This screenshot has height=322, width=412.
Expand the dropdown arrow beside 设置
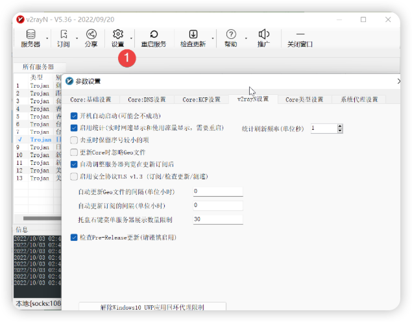tap(131, 38)
